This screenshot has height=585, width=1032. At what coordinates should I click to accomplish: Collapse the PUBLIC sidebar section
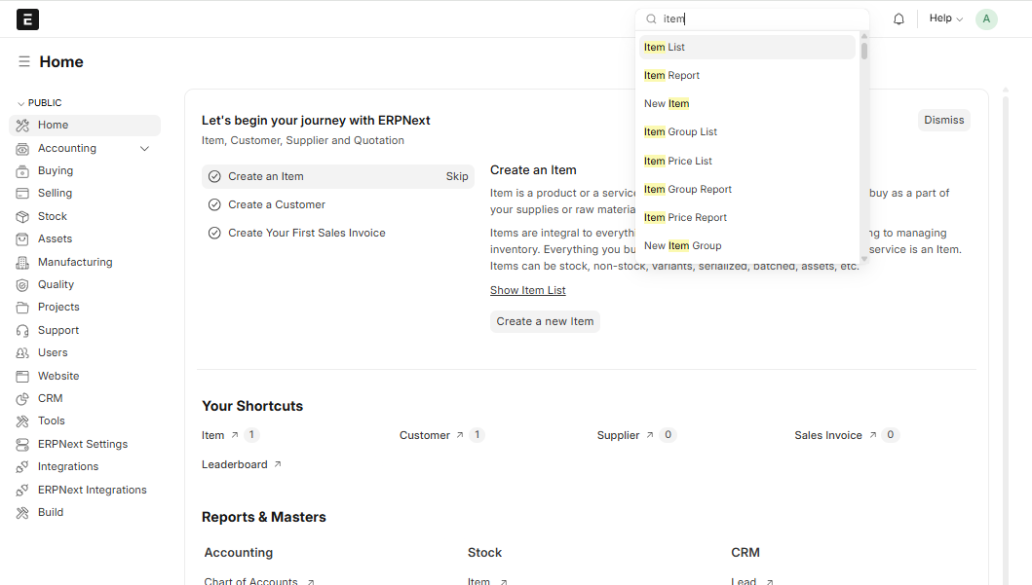(x=40, y=103)
